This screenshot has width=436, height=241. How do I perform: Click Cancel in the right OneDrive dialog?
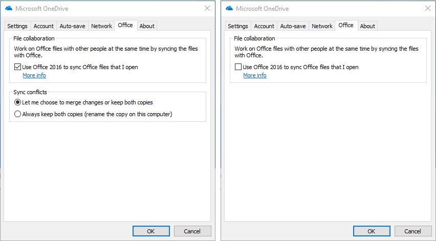(x=413, y=231)
